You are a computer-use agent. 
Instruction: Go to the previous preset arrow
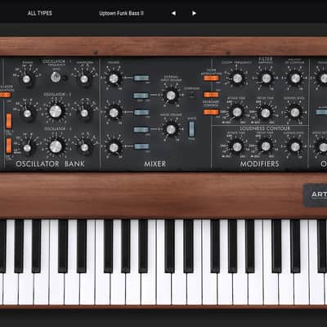pyautogui.click(x=173, y=13)
